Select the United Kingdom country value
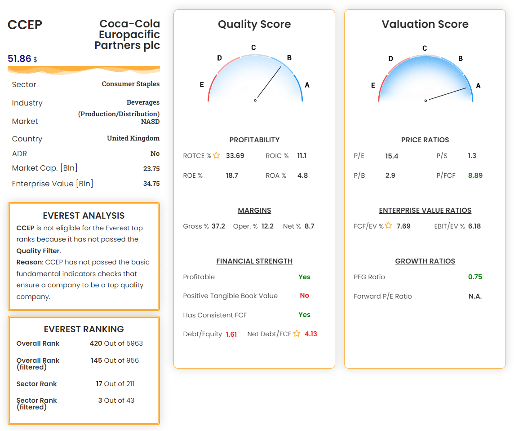The image size is (514, 431). (x=133, y=138)
